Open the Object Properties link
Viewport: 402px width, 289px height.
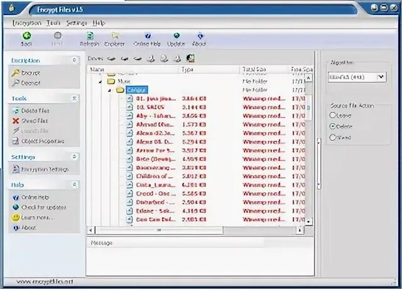[x=43, y=141]
